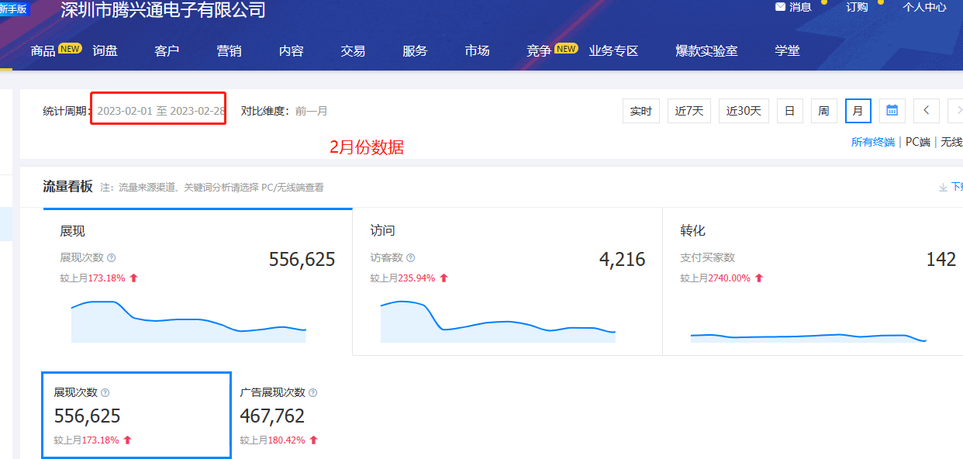
Task: Click the 统计周期 date range field
Action: 161,111
